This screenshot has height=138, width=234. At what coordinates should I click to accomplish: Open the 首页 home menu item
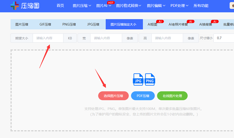[60, 6]
